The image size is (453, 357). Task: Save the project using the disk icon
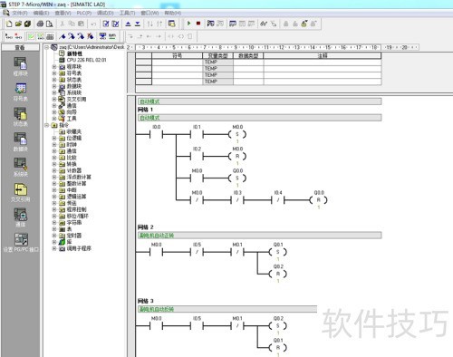pos(27,24)
